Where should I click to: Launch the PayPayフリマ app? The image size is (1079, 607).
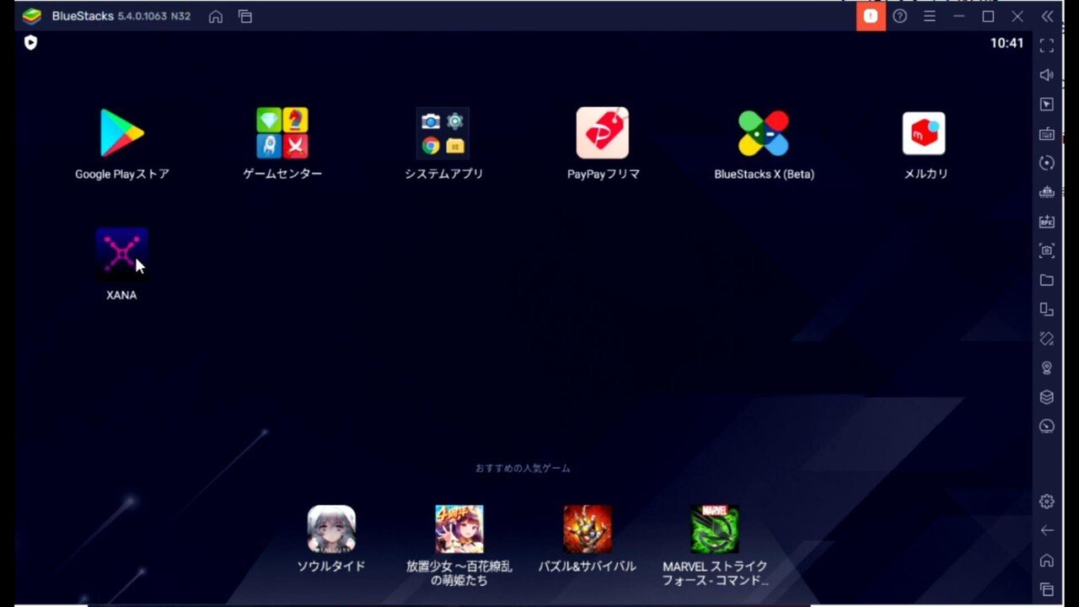(x=603, y=133)
